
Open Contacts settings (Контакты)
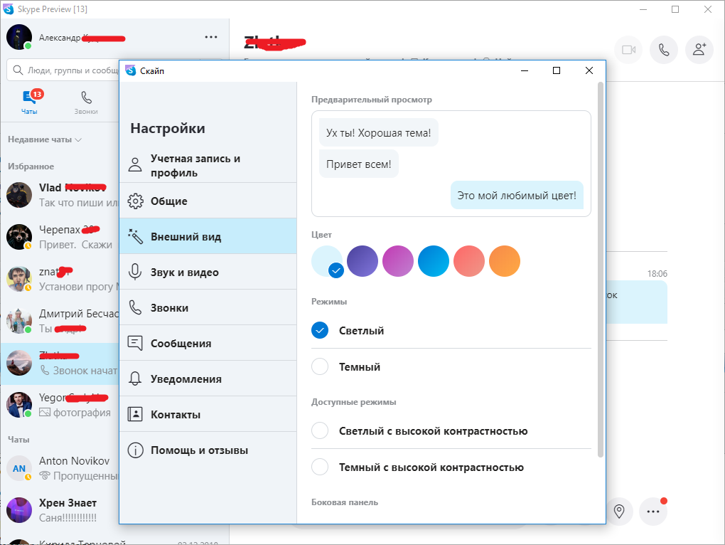coord(208,415)
